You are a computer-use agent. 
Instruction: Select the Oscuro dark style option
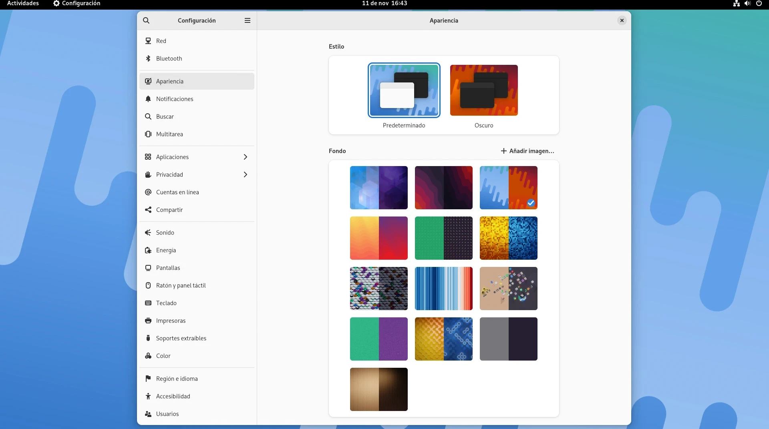pyautogui.click(x=484, y=90)
